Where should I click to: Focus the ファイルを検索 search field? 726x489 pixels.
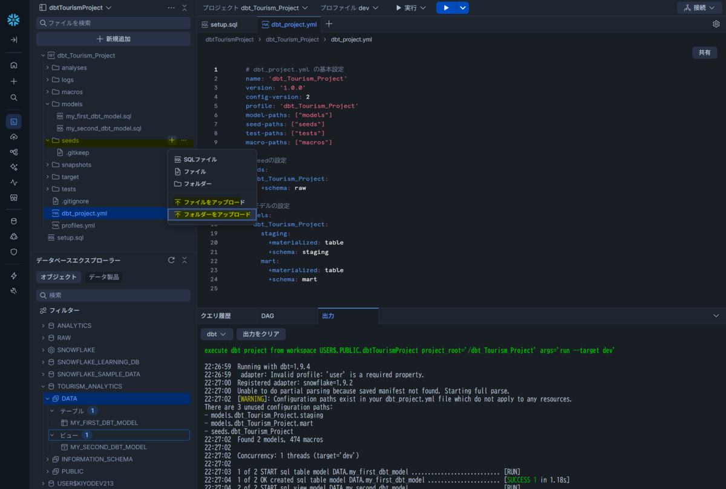113,23
